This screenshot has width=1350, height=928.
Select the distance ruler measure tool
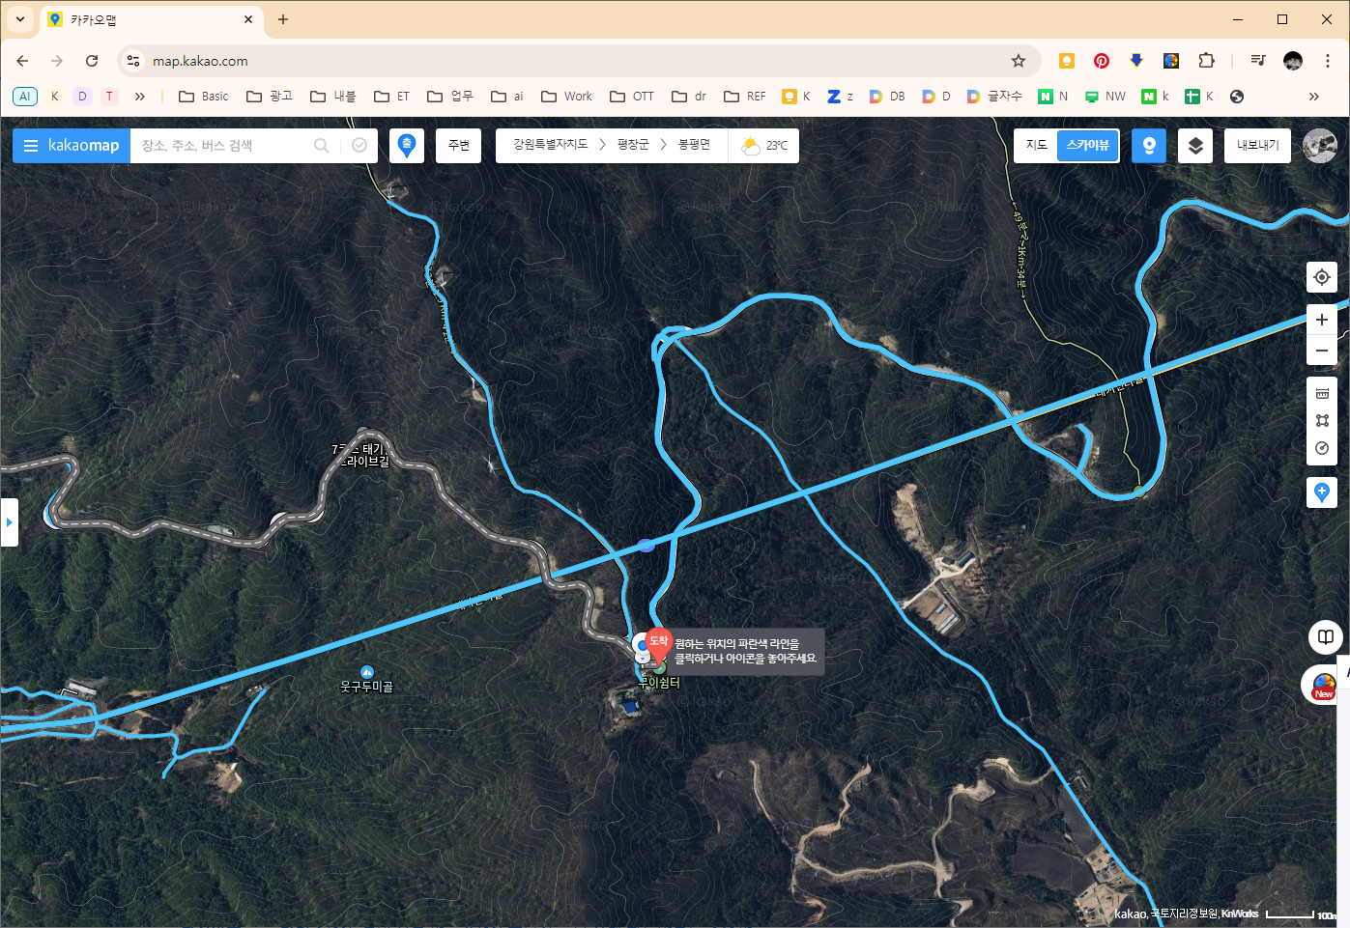1322,393
